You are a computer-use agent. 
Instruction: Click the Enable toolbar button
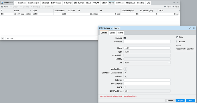14,7
